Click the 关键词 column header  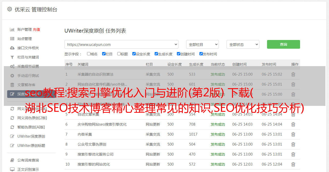(x=83, y=64)
